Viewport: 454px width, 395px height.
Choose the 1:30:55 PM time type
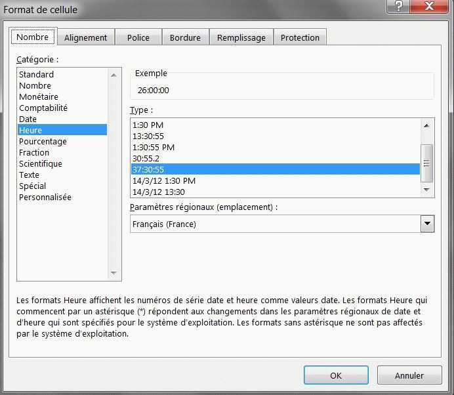pyautogui.click(x=276, y=148)
